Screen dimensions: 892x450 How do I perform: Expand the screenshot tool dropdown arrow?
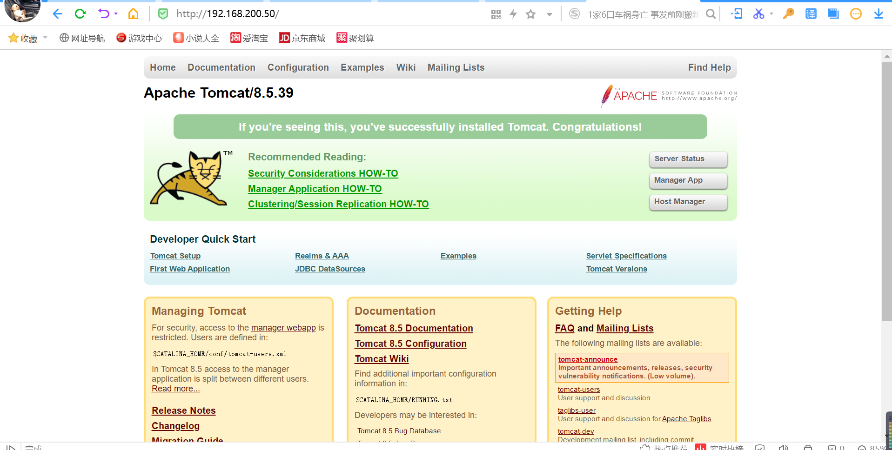(x=771, y=14)
